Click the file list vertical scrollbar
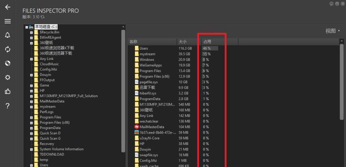 point(342,82)
